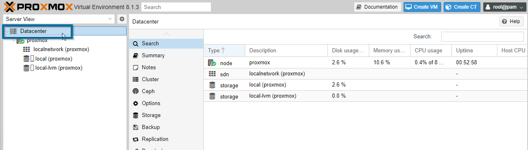Select local (proxmox) storage in the tree
The width and height of the screenshot is (528, 150).
pos(54,59)
